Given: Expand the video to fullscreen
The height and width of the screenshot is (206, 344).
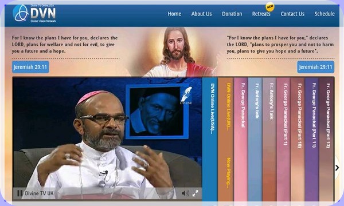Looking at the screenshot, I should (x=196, y=193).
